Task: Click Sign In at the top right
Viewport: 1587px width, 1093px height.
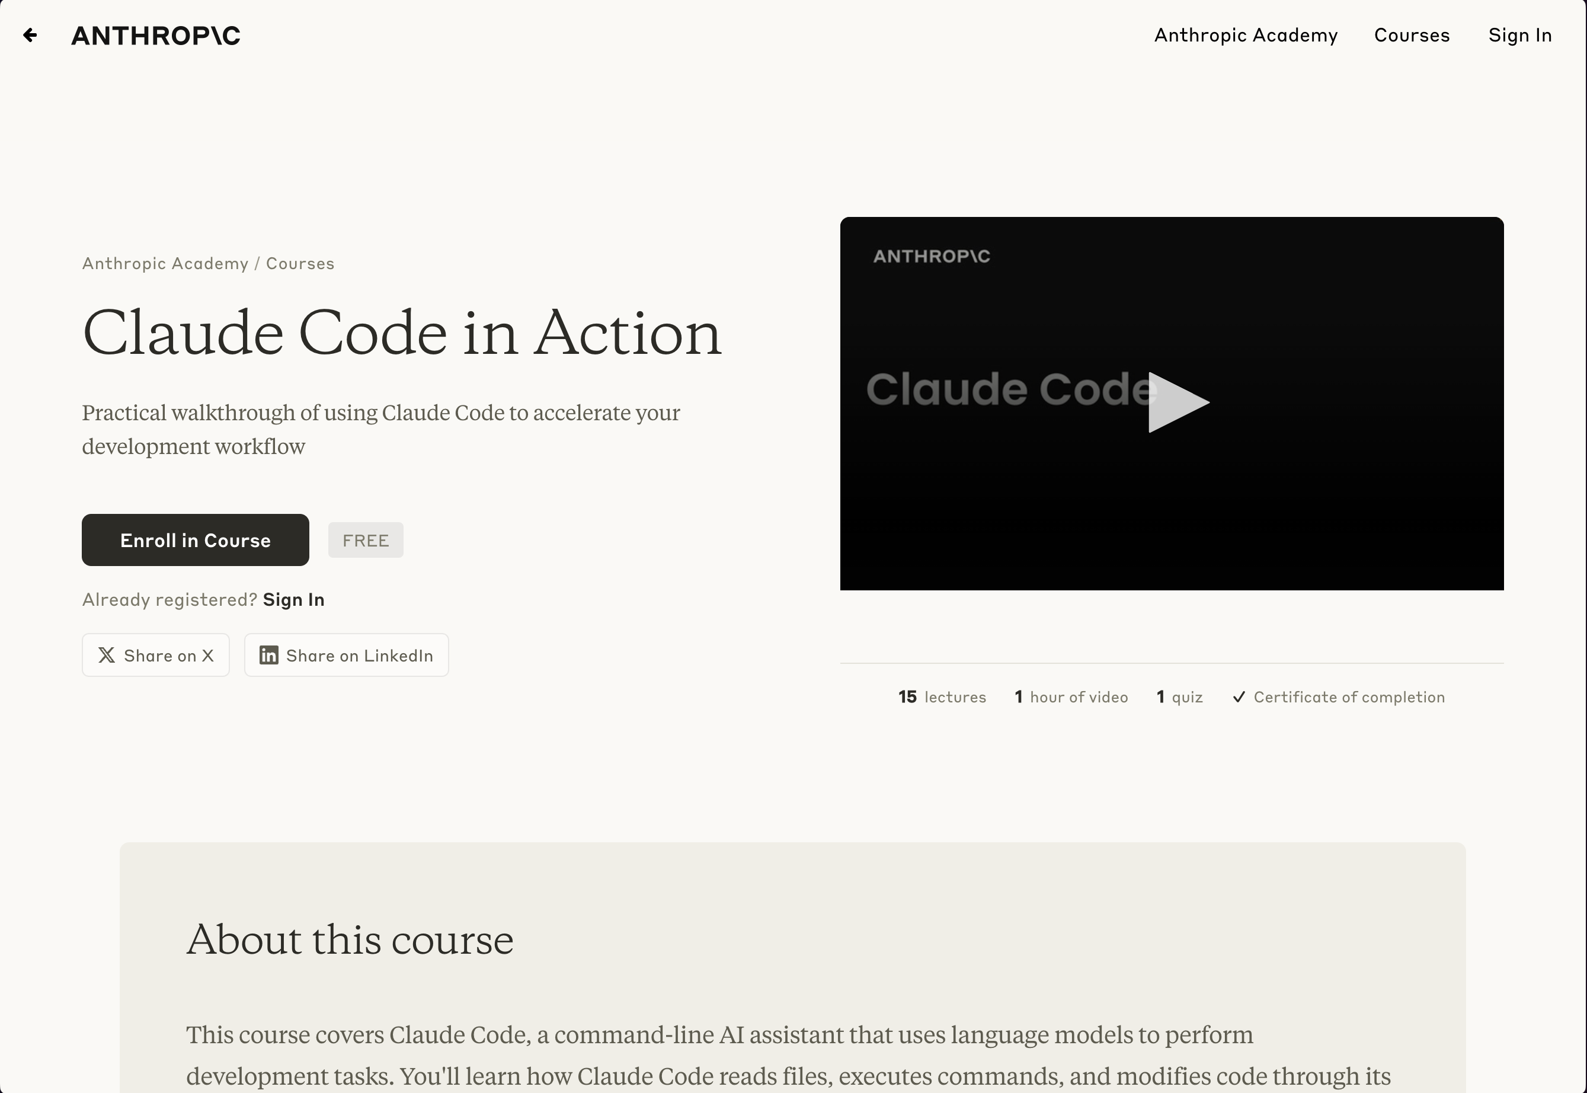Action: click(x=1521, y=35)
